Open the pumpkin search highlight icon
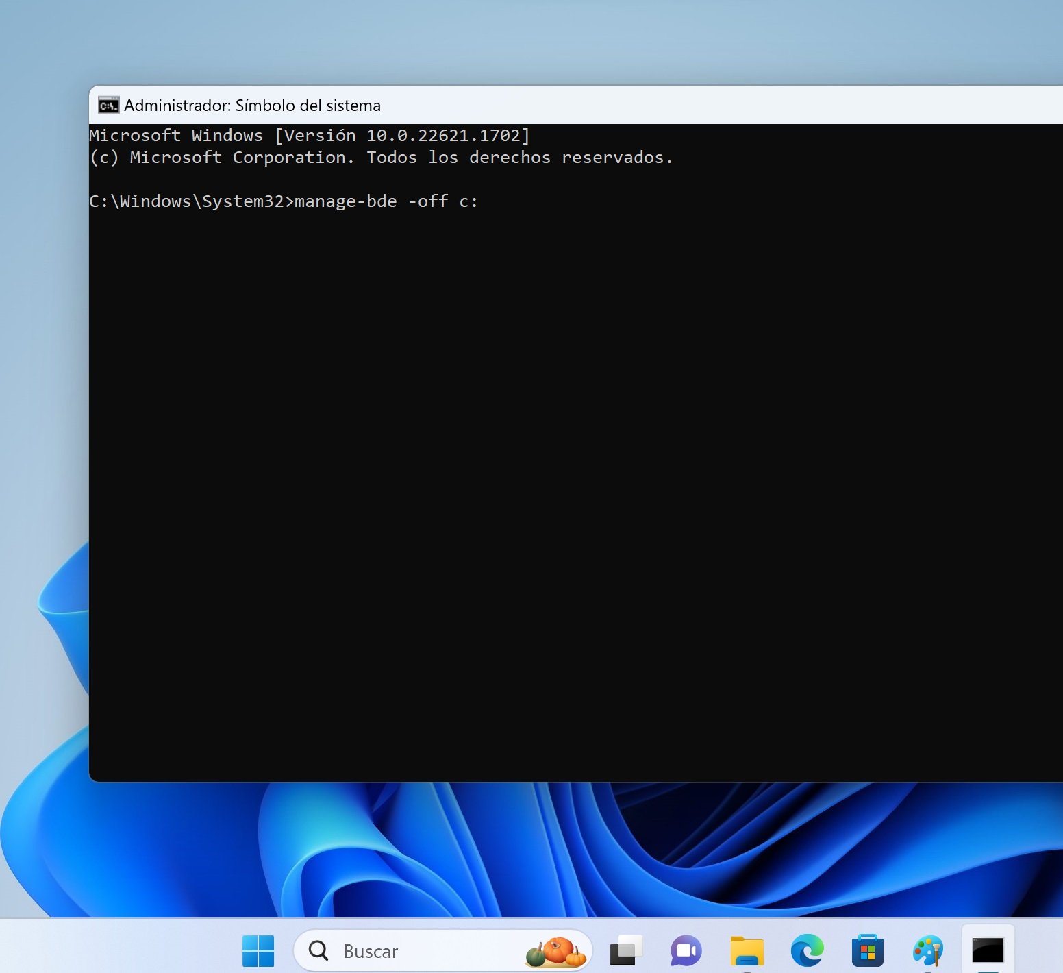The image size is (1063, 973). 556,951
